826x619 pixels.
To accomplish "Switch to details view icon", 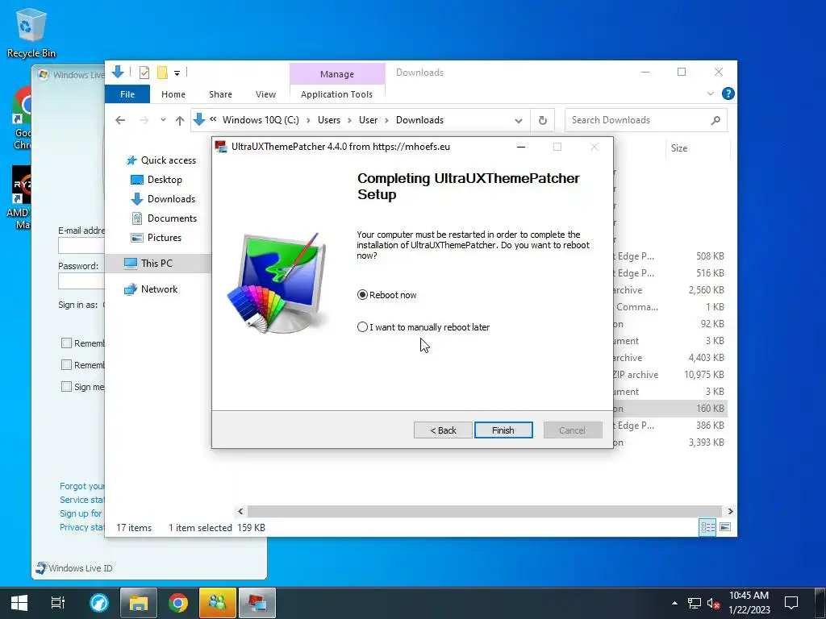I will coord(707,527).
